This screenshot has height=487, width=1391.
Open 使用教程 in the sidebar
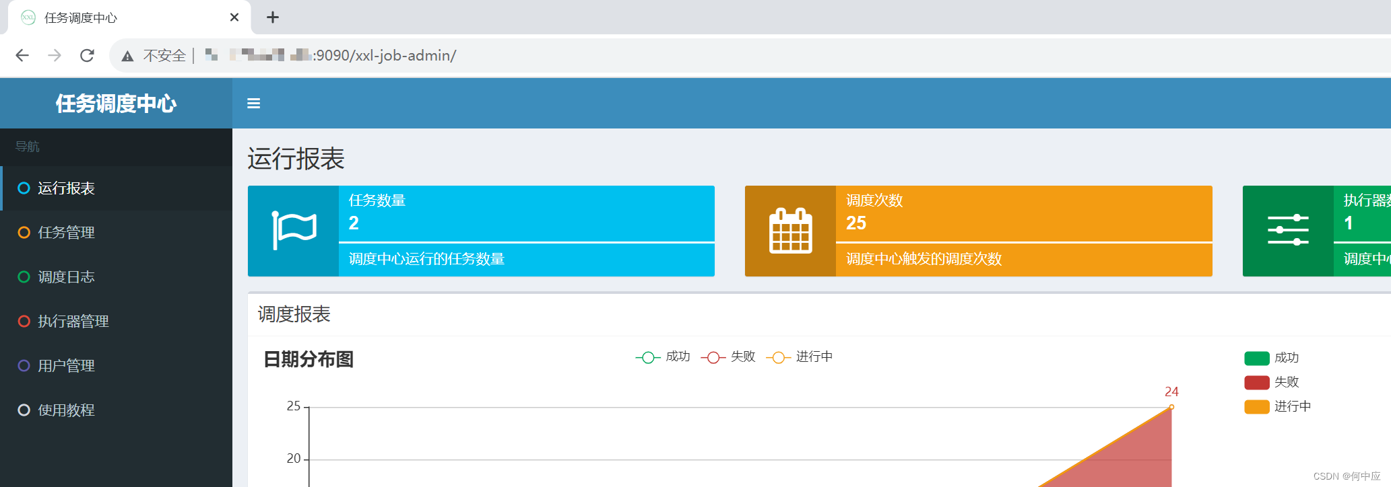[x=116, y=410]
